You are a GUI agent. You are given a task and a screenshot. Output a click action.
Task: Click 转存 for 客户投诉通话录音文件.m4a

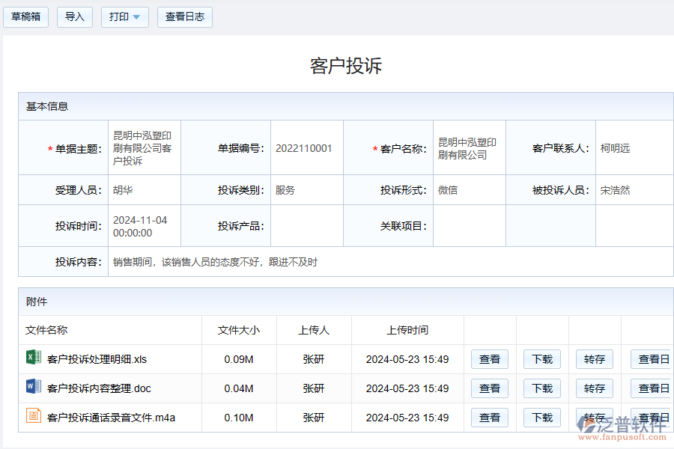pyautogui.click(x=594, y=417)
